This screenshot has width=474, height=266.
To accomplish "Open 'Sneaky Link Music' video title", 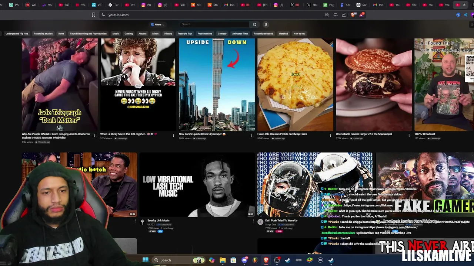I will tap(158, 221).
